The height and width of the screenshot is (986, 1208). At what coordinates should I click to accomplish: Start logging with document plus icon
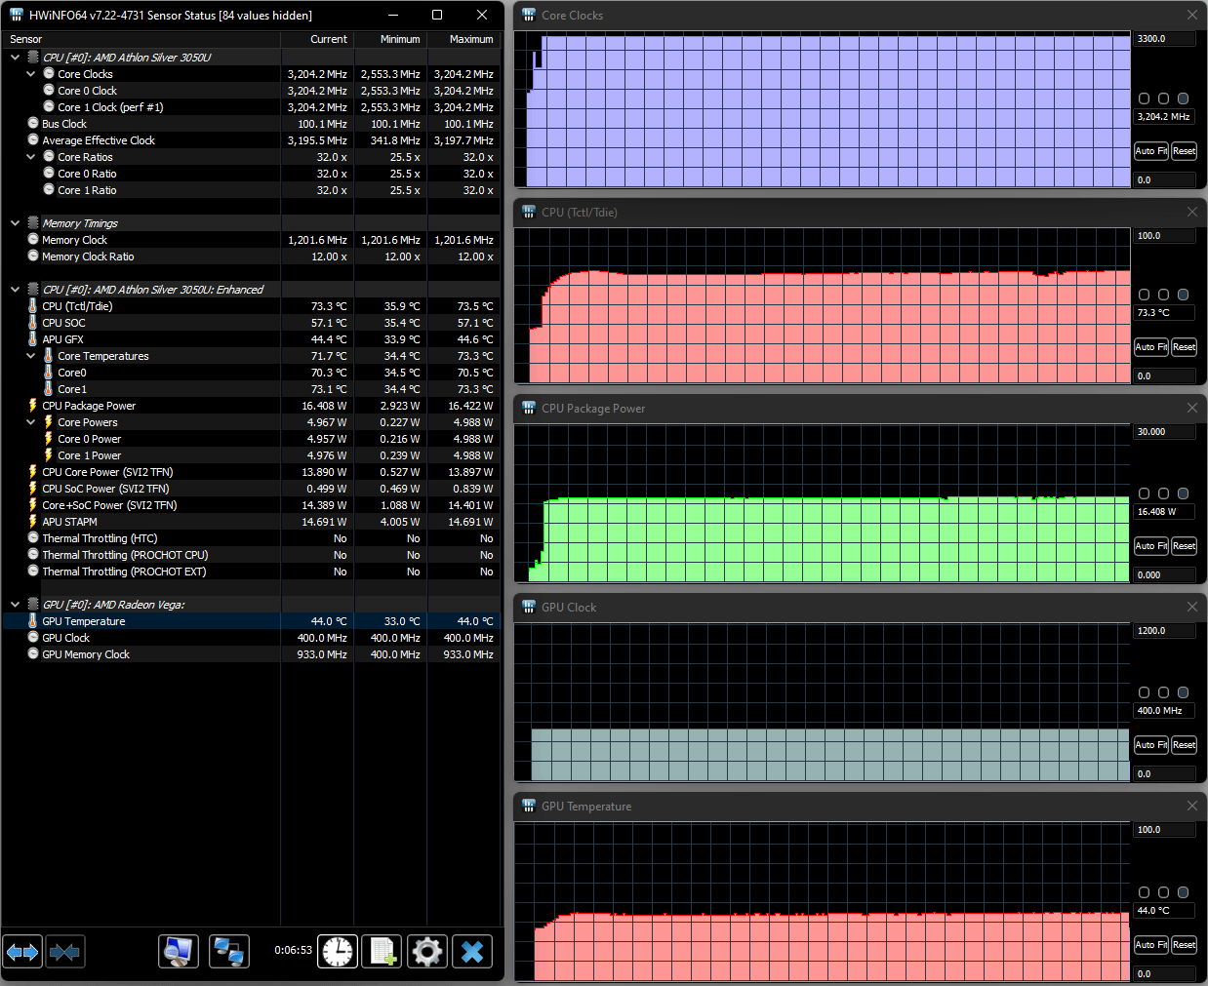tap(382, 952)
